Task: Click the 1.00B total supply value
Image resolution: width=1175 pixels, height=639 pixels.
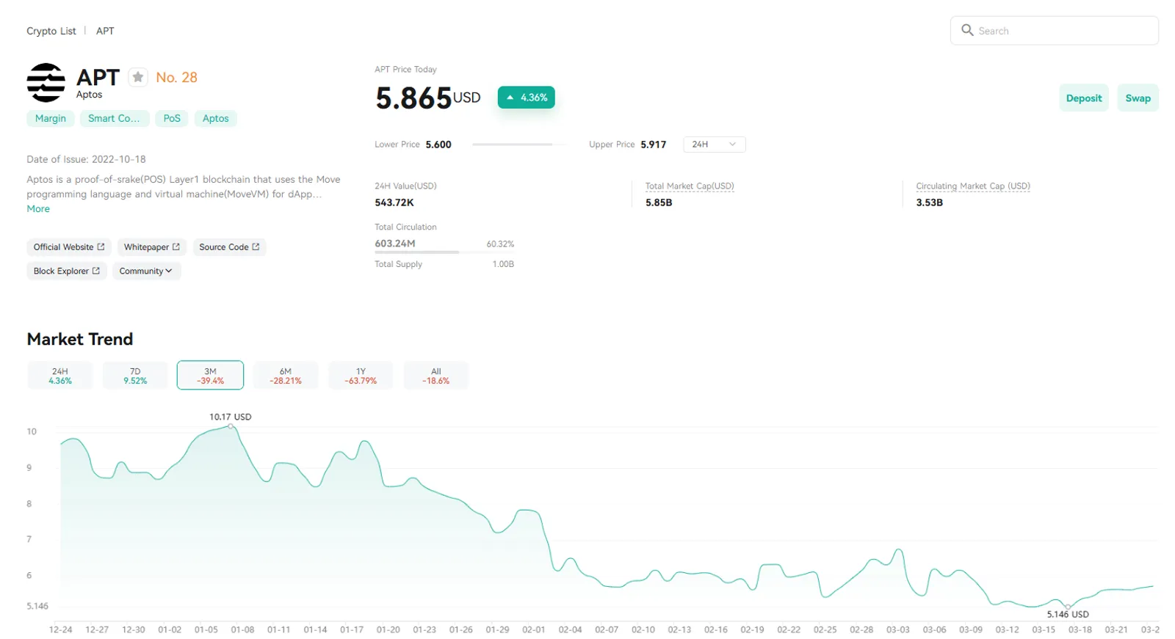Action: (503, 264)
